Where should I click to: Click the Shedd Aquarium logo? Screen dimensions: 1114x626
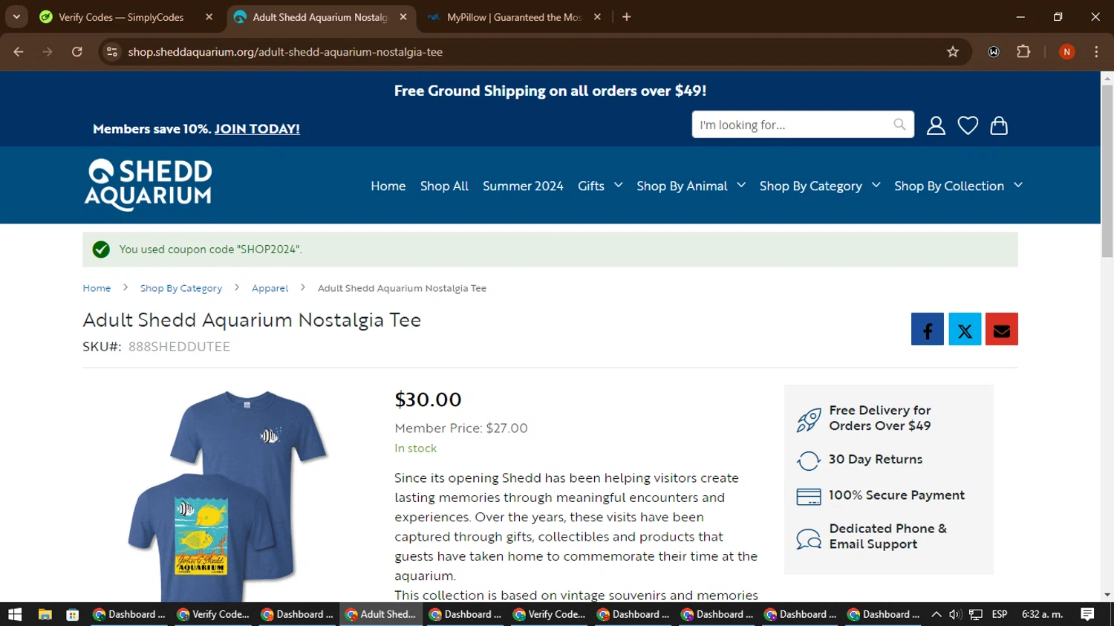[149, 184]
